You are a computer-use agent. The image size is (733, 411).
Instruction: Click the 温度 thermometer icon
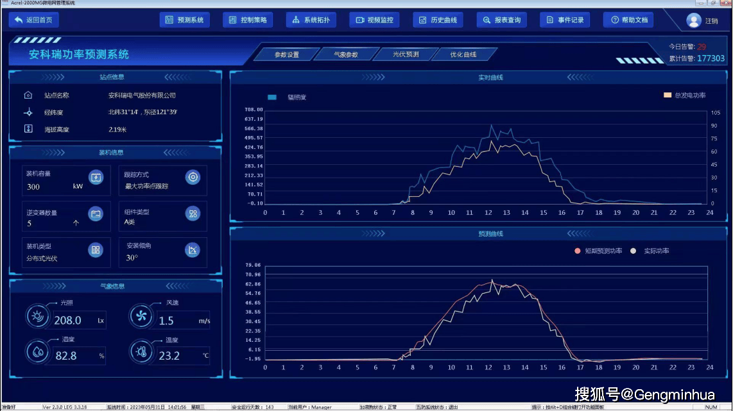[x=141, y=351]
